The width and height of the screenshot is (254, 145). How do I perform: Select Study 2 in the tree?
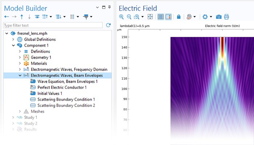(x=30, y=123)
